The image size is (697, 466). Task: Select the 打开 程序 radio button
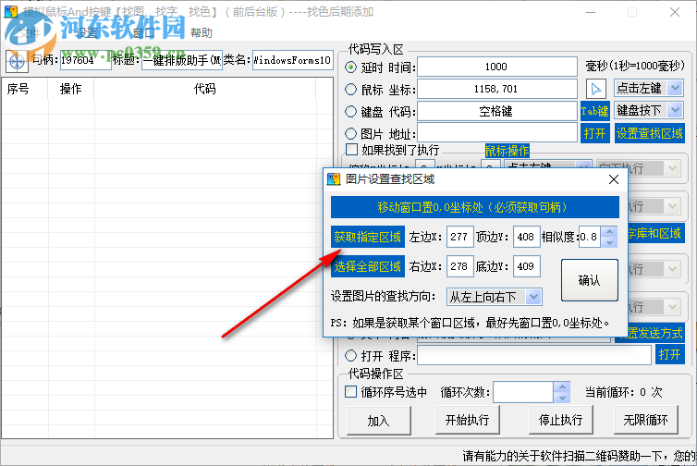tap(350, 355)
